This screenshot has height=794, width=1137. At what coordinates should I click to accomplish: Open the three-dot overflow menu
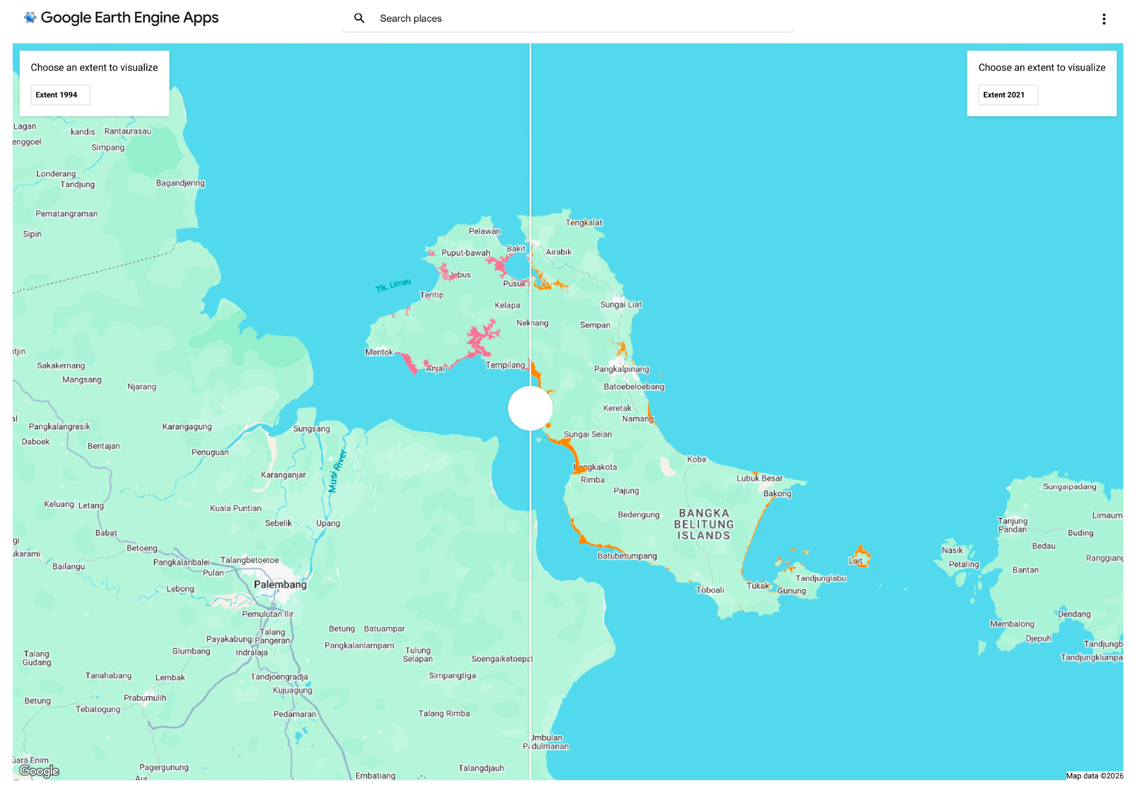point(1103,19)
